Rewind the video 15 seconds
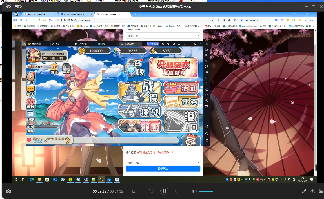The width and height of the screenshot is (324, 199). pyautogui.click(x=151, y=191)
